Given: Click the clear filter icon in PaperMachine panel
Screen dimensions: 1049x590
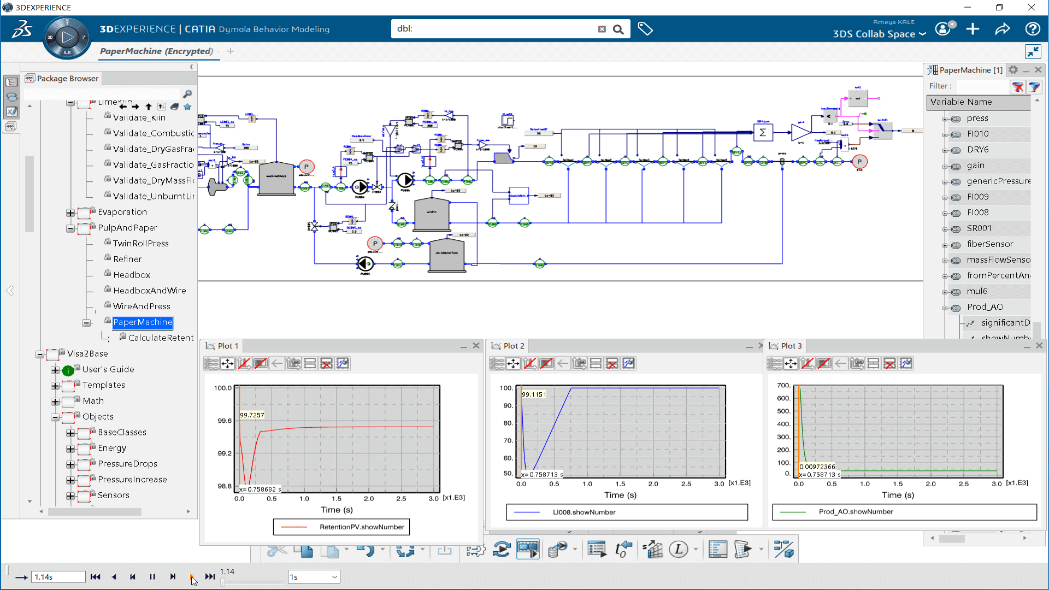Looking at the screenshot, I should (1017, 87).
